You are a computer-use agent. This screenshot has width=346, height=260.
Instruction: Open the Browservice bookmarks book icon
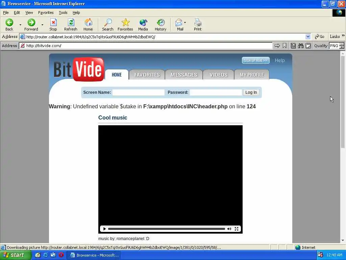(x=293, y=46)
